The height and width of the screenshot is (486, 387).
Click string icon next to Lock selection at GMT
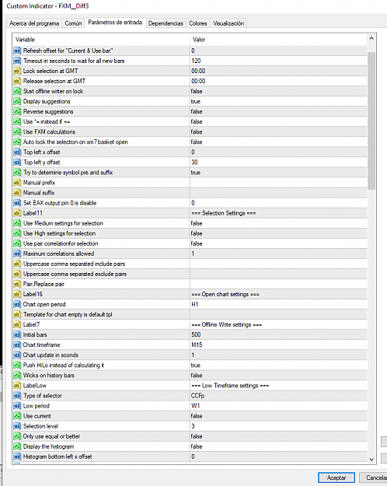pyautogui.click(x=17, y=71)
